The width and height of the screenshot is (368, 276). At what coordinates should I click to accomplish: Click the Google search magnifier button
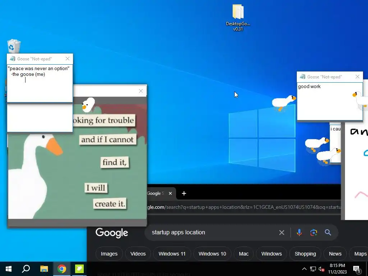(x=328, y=233)
